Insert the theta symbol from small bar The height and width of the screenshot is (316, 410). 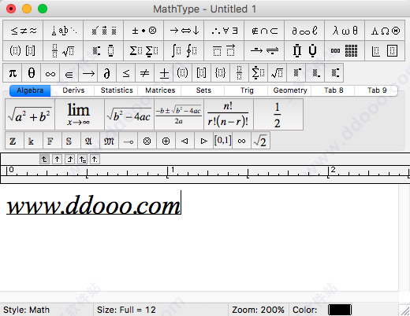pos(32,73)
